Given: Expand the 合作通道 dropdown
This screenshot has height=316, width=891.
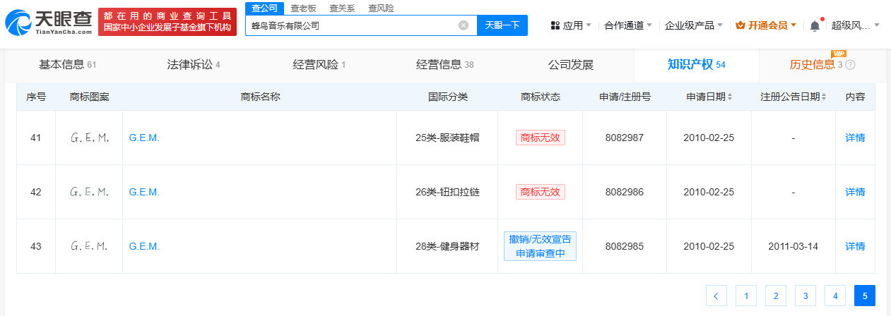Looking at the screenshot, I should point(628,25).
